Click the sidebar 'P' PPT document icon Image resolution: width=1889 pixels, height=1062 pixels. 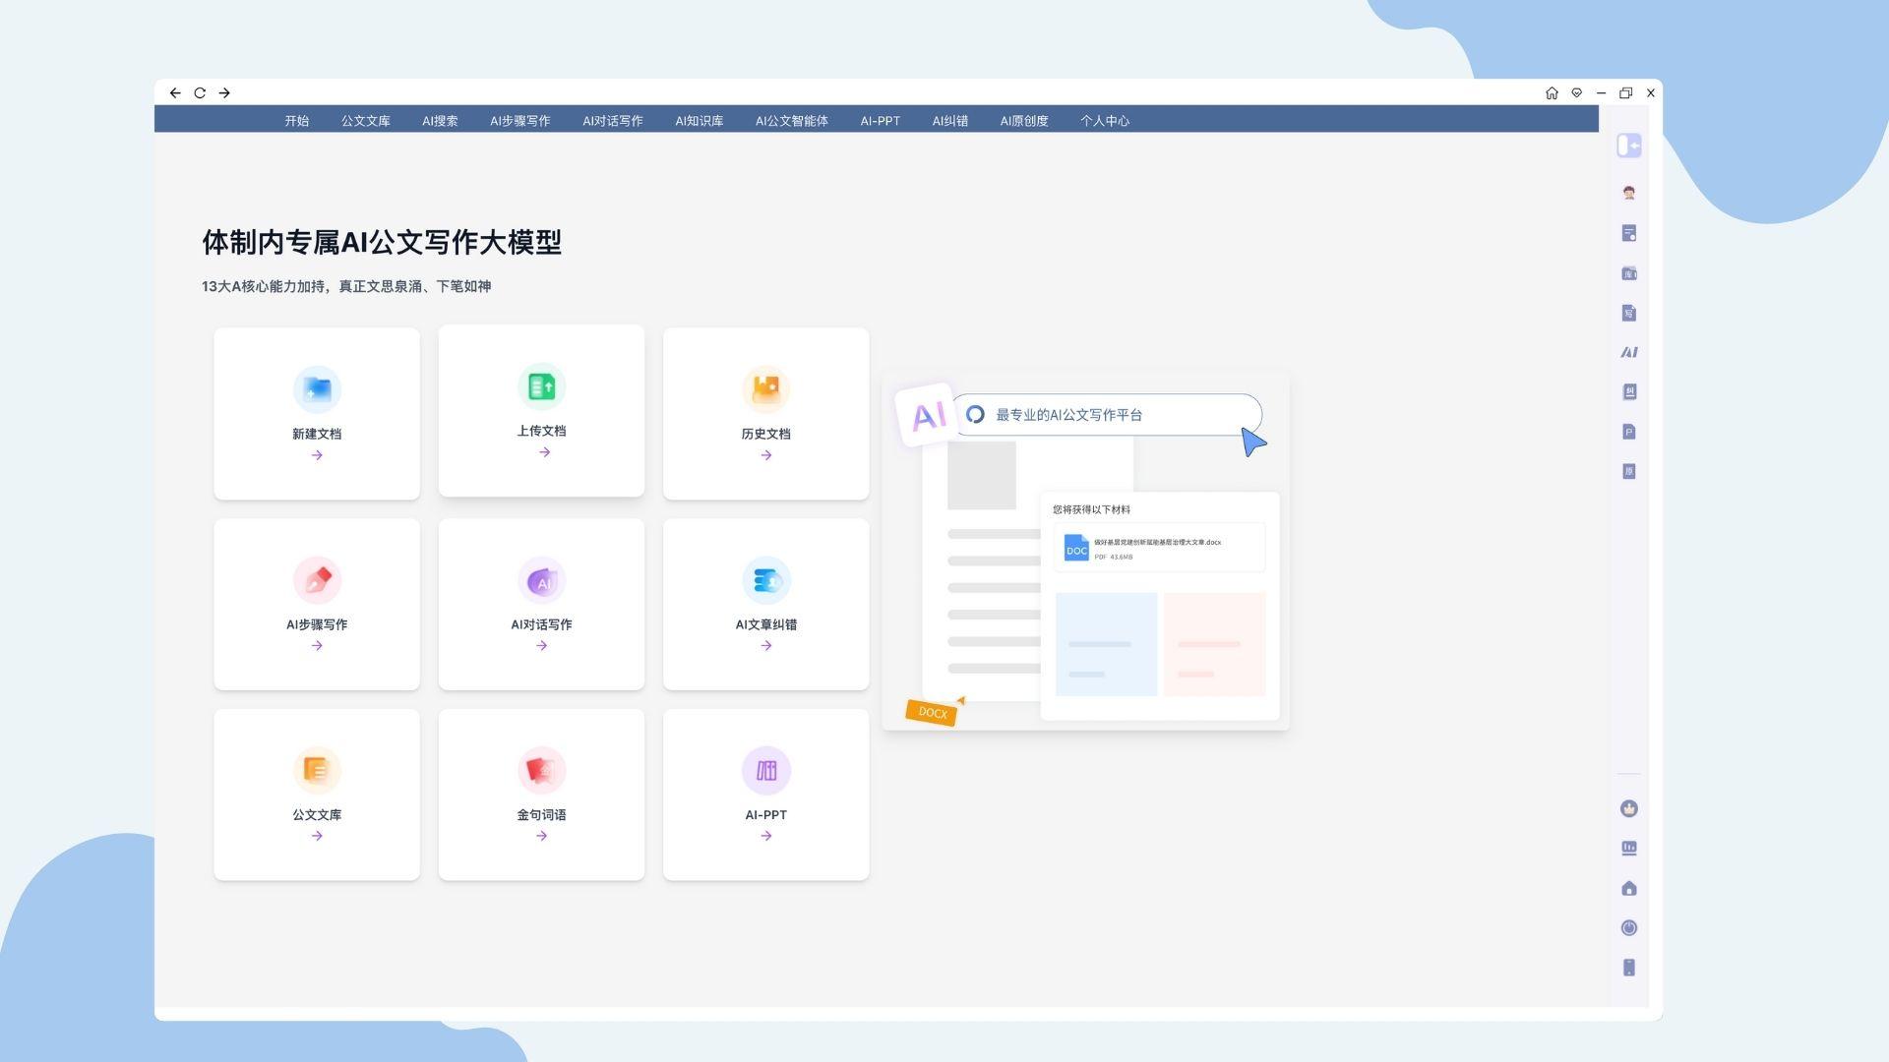pos(1628,432)
